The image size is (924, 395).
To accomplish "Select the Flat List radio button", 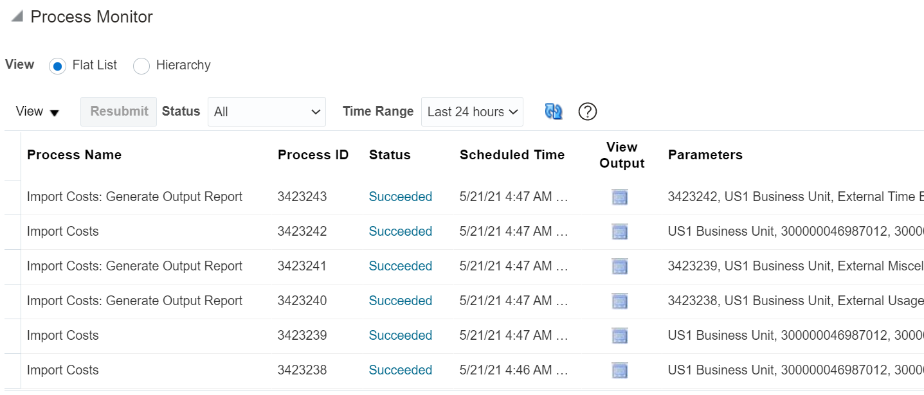I will pos(57,66).
